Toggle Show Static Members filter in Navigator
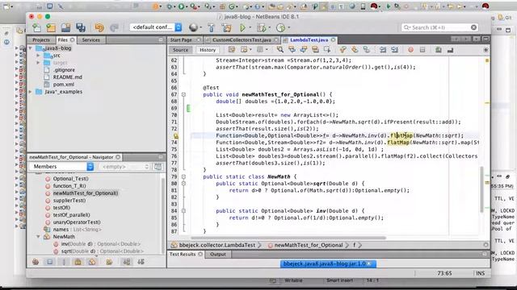 [64, 262]
